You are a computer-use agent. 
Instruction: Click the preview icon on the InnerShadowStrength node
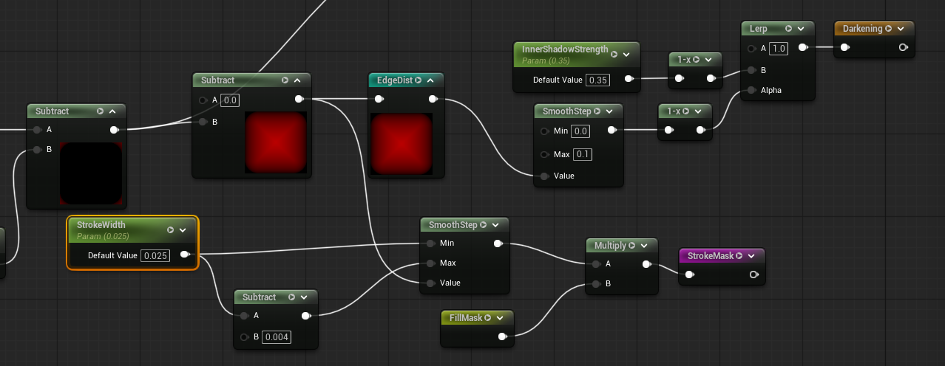(614, 54)
